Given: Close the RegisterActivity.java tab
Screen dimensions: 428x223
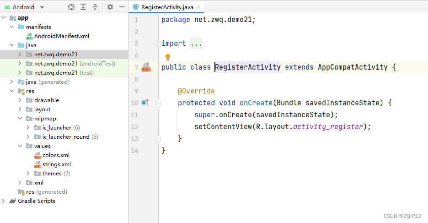Looking at the screenshot, I should pos(198,7).
